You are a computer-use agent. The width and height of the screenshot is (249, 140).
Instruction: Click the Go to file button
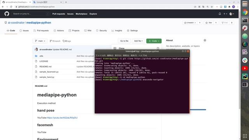pos(124,41)
